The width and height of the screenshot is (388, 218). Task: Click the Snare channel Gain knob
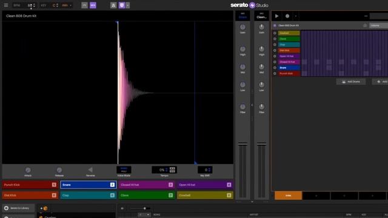tap(242, 27)
